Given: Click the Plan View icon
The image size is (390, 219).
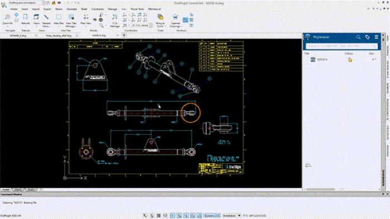Looking at the screenshot, I should coord(86,19).
